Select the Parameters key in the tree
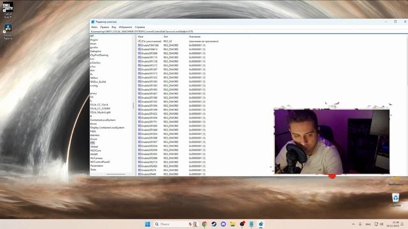408x229 pixels. pyautogui.click(x=97, y=165)
